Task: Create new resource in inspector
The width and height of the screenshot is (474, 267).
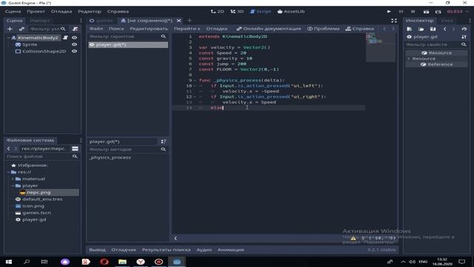Action: (409, 29)
